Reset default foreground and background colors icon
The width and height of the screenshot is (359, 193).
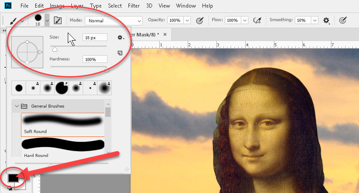[10, 188]
